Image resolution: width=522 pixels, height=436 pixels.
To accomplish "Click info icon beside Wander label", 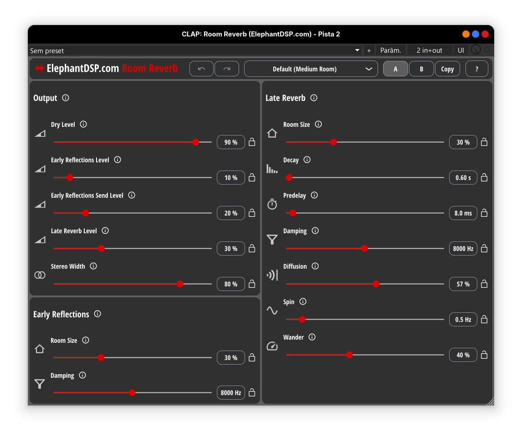I will click(312, 337).
